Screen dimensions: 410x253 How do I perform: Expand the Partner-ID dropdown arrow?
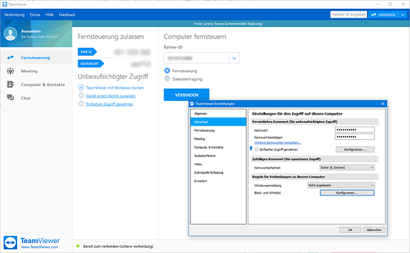click(x=234, y=58)
